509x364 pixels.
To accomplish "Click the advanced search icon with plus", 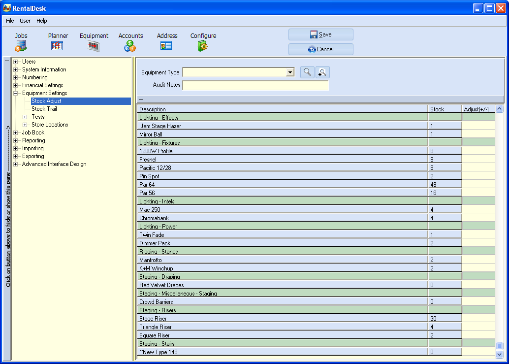I will (322, 72).
